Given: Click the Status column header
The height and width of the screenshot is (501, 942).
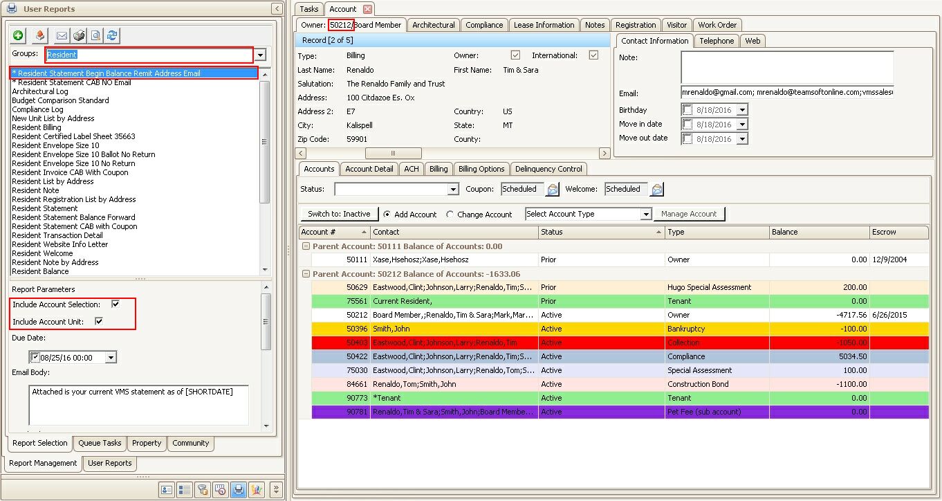Looking at the screenshot, I should click(x=602, y=233).
